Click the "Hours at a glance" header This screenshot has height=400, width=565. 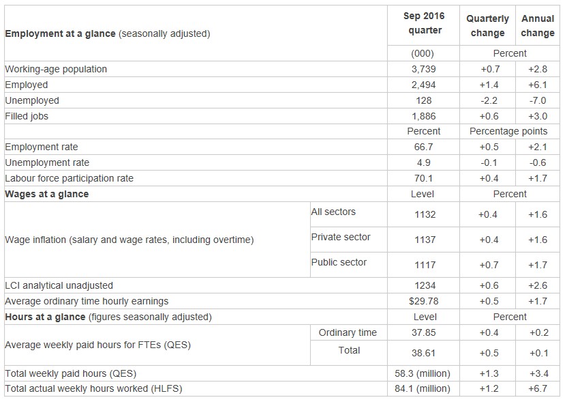(x=45, y=317)
